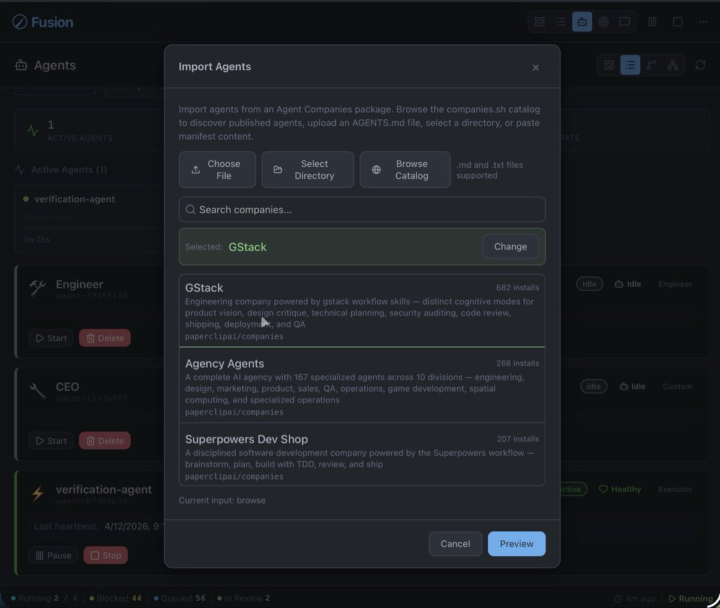
Task: Click the Engineer agent wrench-hammer icon
Action: [x=37, y=288]
